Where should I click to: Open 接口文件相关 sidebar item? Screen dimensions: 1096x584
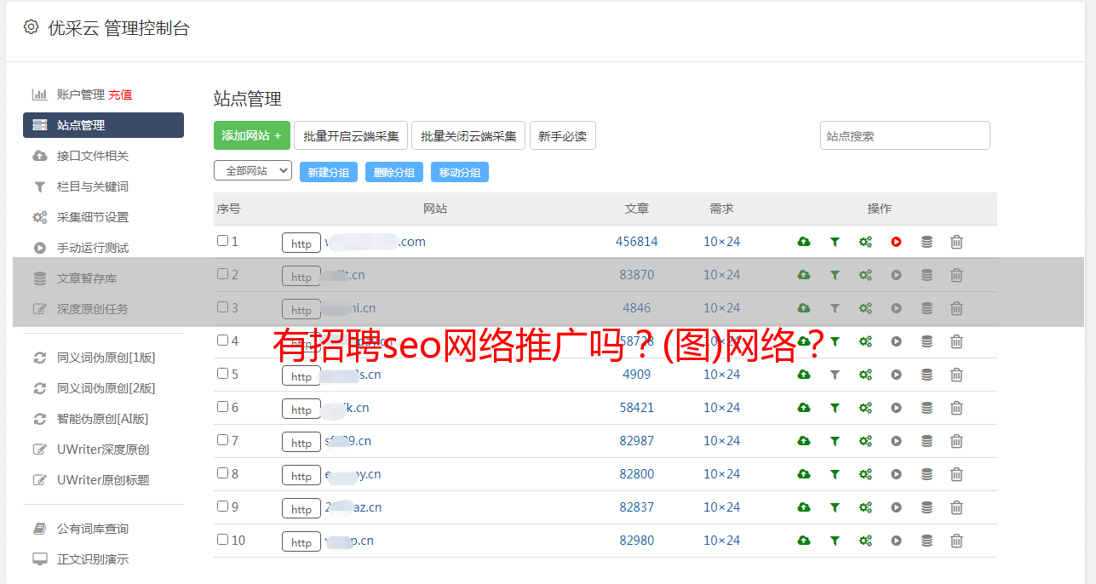[93, 156]
